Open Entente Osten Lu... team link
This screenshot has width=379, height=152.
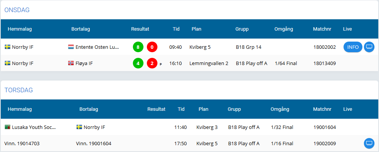click(97, 47)
